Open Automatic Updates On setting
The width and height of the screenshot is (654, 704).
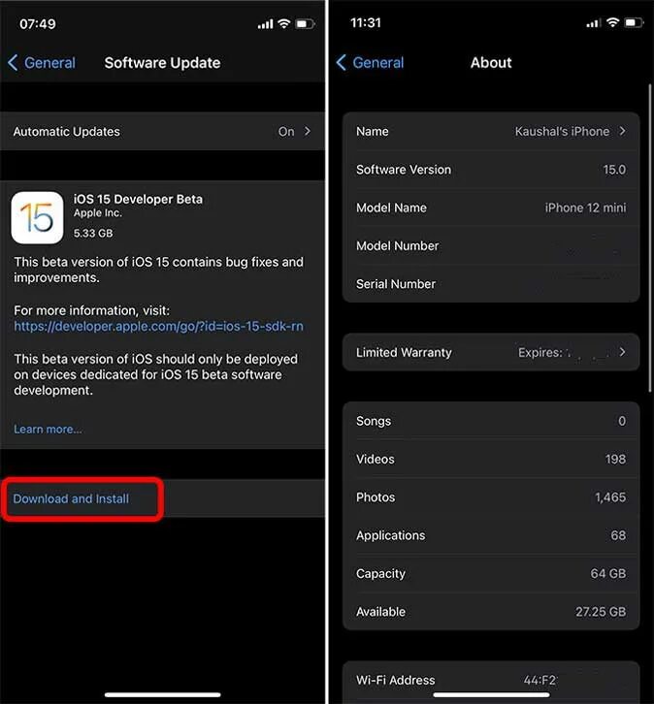coord(162,132)
